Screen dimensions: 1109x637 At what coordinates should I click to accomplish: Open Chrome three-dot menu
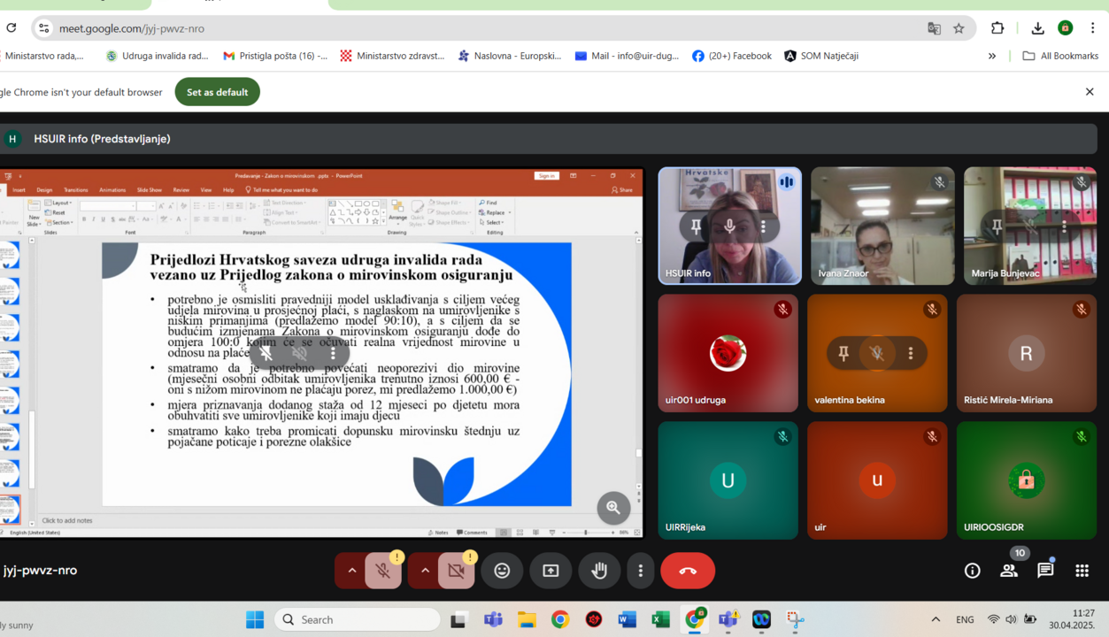(1093, 28)
